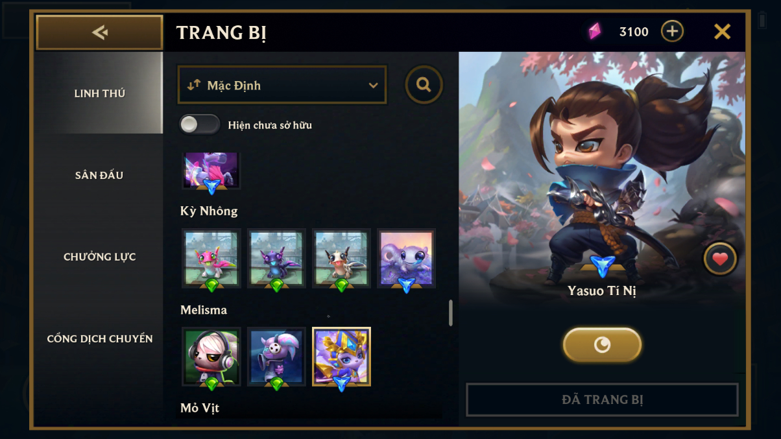
Task: Select the purple Kỳ Nhông pet
Action: (x=276, y=259)
